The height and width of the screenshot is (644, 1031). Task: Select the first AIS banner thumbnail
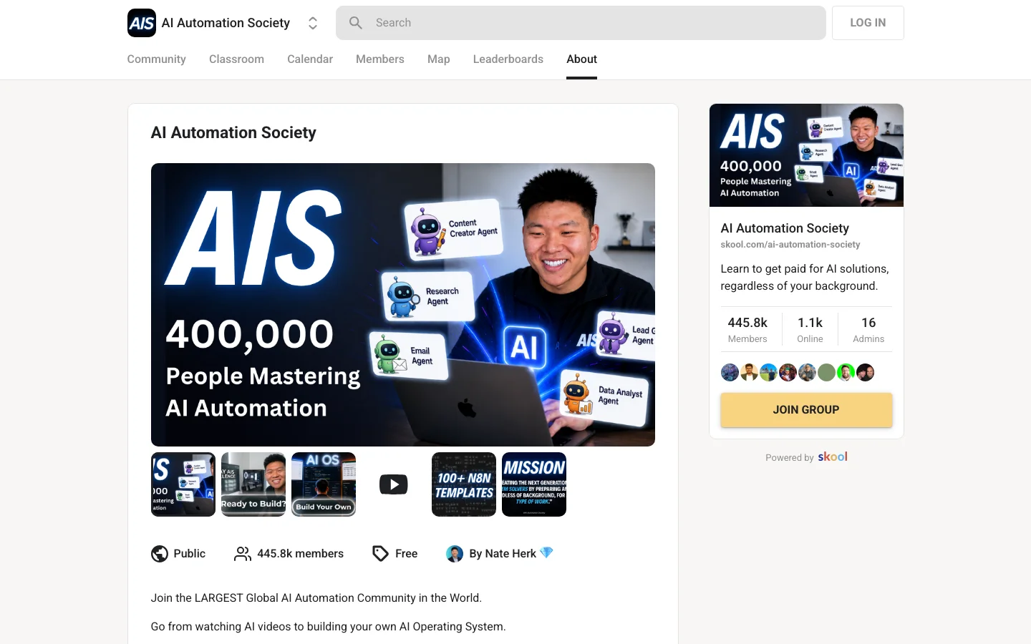click(x=183, y=484)
